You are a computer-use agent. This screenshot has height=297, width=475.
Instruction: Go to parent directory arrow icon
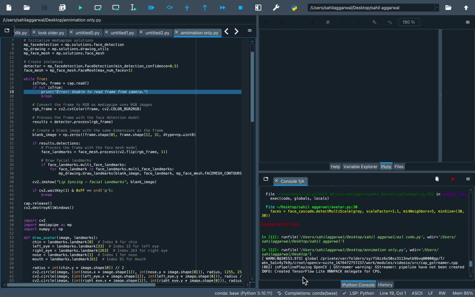click(466, 7)
